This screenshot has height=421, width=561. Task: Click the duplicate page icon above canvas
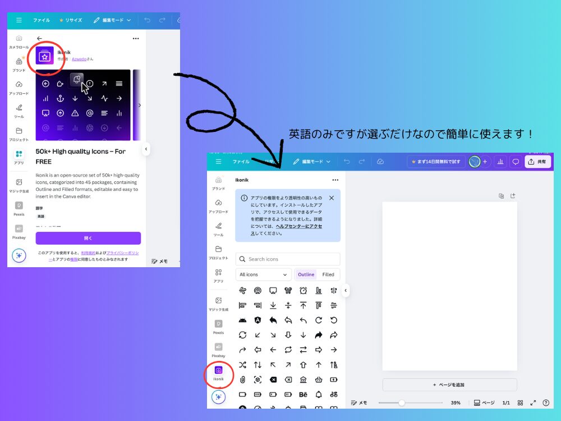click(501, 196)
